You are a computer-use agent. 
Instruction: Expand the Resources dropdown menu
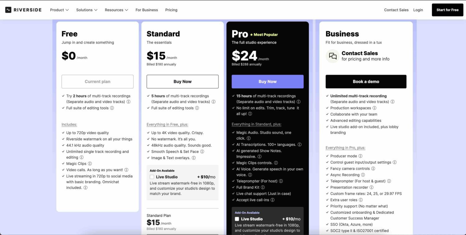point(116,10)
